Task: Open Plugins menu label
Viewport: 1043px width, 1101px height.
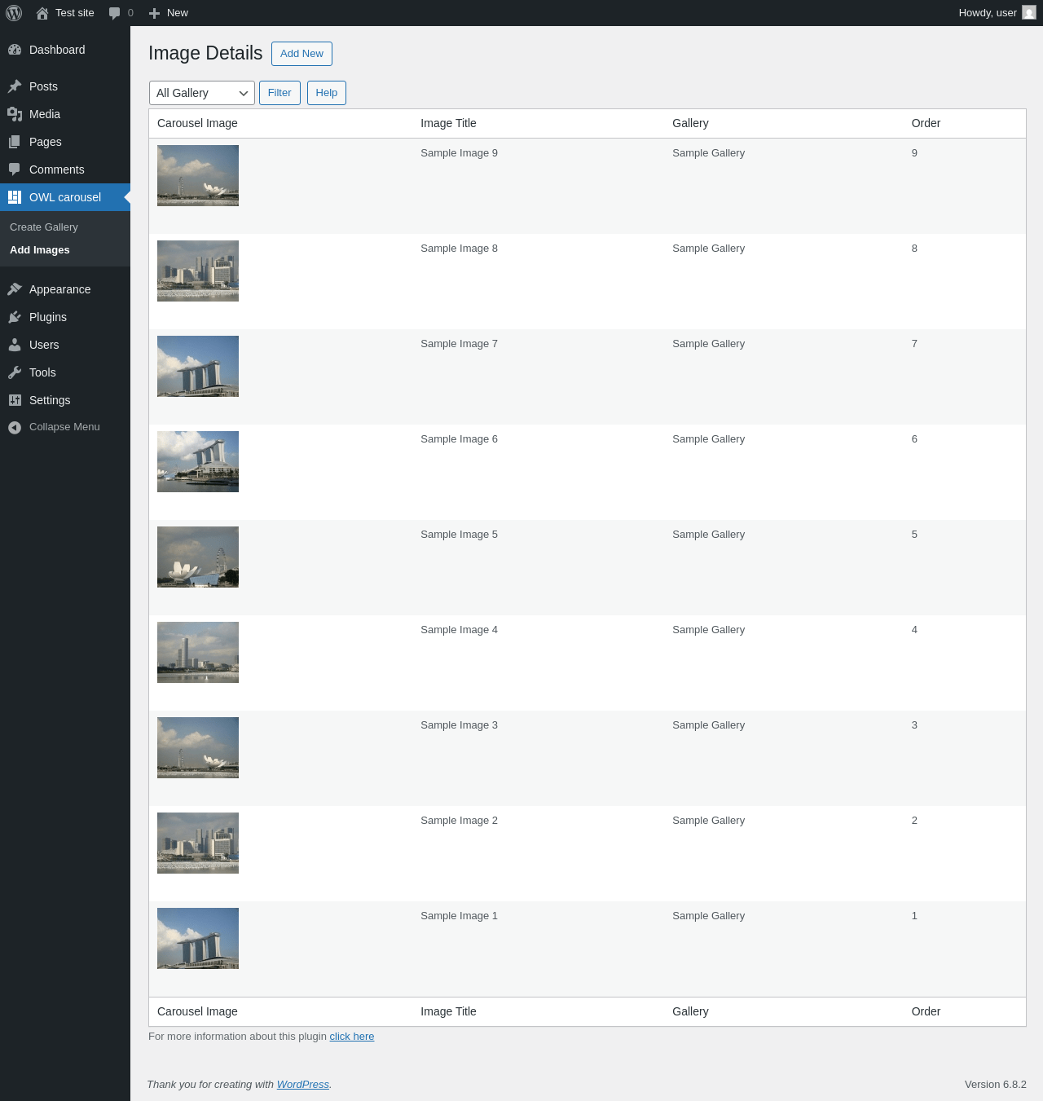Action: pos(48,317)
